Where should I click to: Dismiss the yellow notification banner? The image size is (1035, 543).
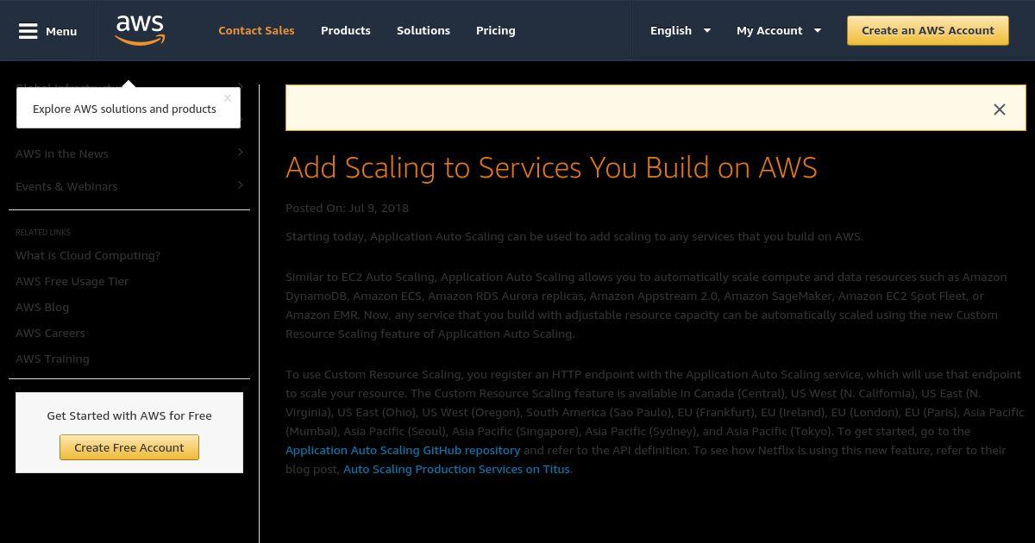click(999, 109)
